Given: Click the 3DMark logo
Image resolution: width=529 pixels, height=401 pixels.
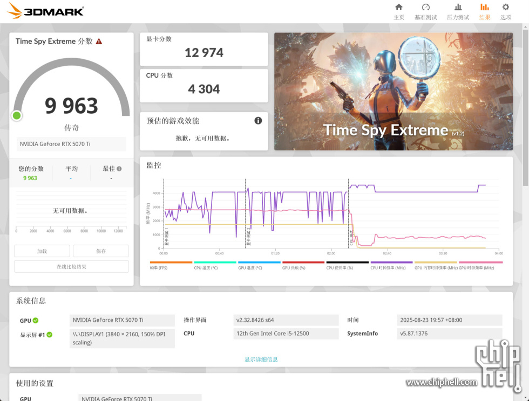Looking at the screenshot, I should 45,11.
